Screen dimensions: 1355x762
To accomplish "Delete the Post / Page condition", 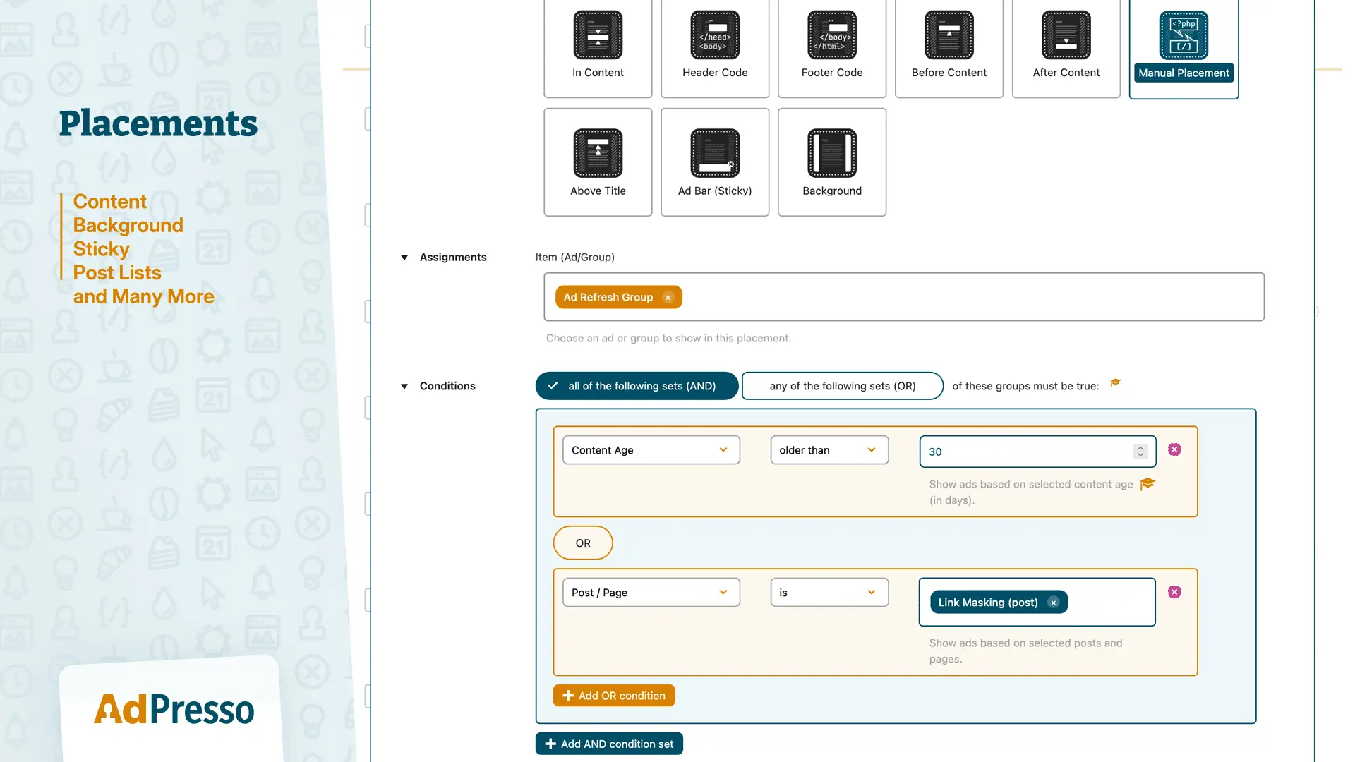I will pos(1174,592).
